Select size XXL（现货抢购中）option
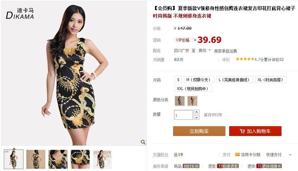The height and width of the screenshot is (171, 298). (193, 88)
